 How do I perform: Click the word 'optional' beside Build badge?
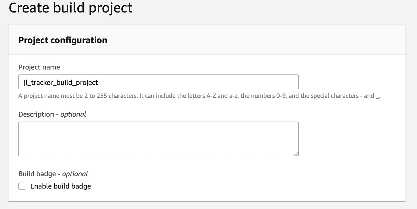click(75, 174)
